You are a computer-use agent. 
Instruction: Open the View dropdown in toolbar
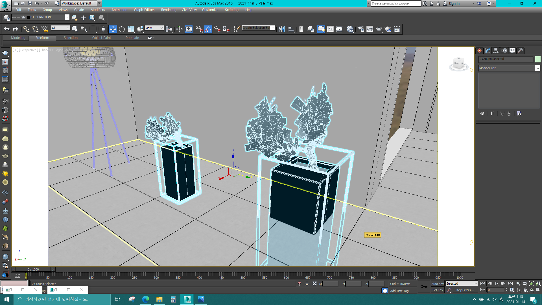tap(154, 29)
